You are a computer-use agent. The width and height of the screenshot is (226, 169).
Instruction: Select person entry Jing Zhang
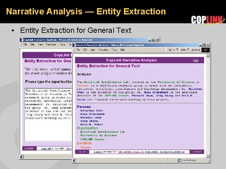(x=89, y=121)
